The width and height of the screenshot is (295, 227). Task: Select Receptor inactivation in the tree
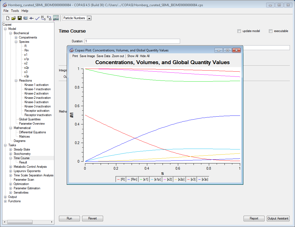38,115
